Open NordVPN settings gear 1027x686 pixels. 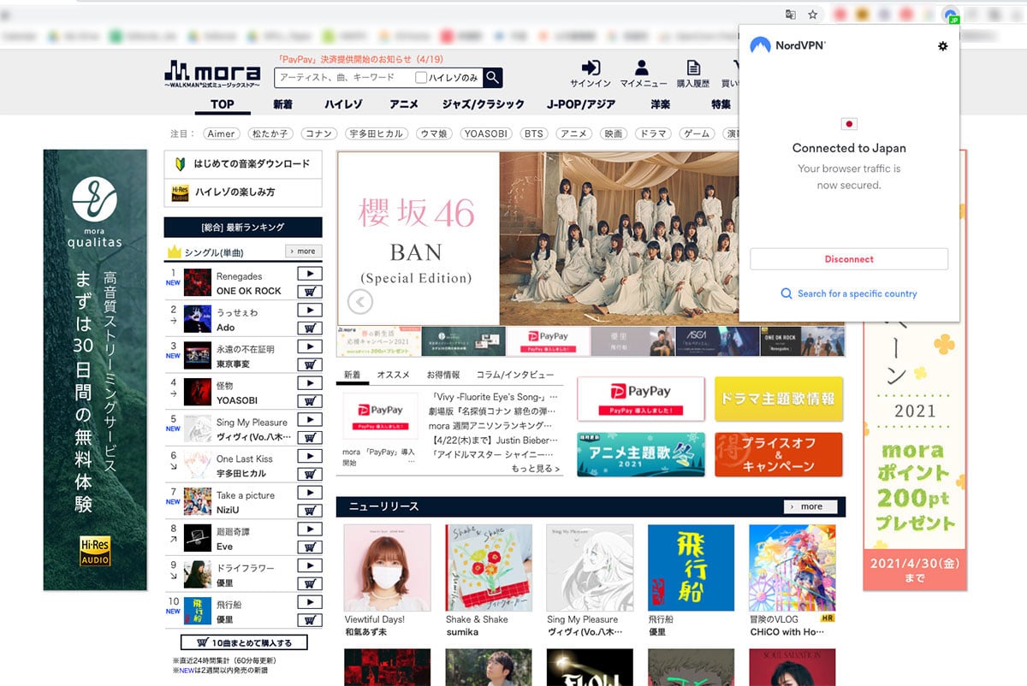[943, 45]
